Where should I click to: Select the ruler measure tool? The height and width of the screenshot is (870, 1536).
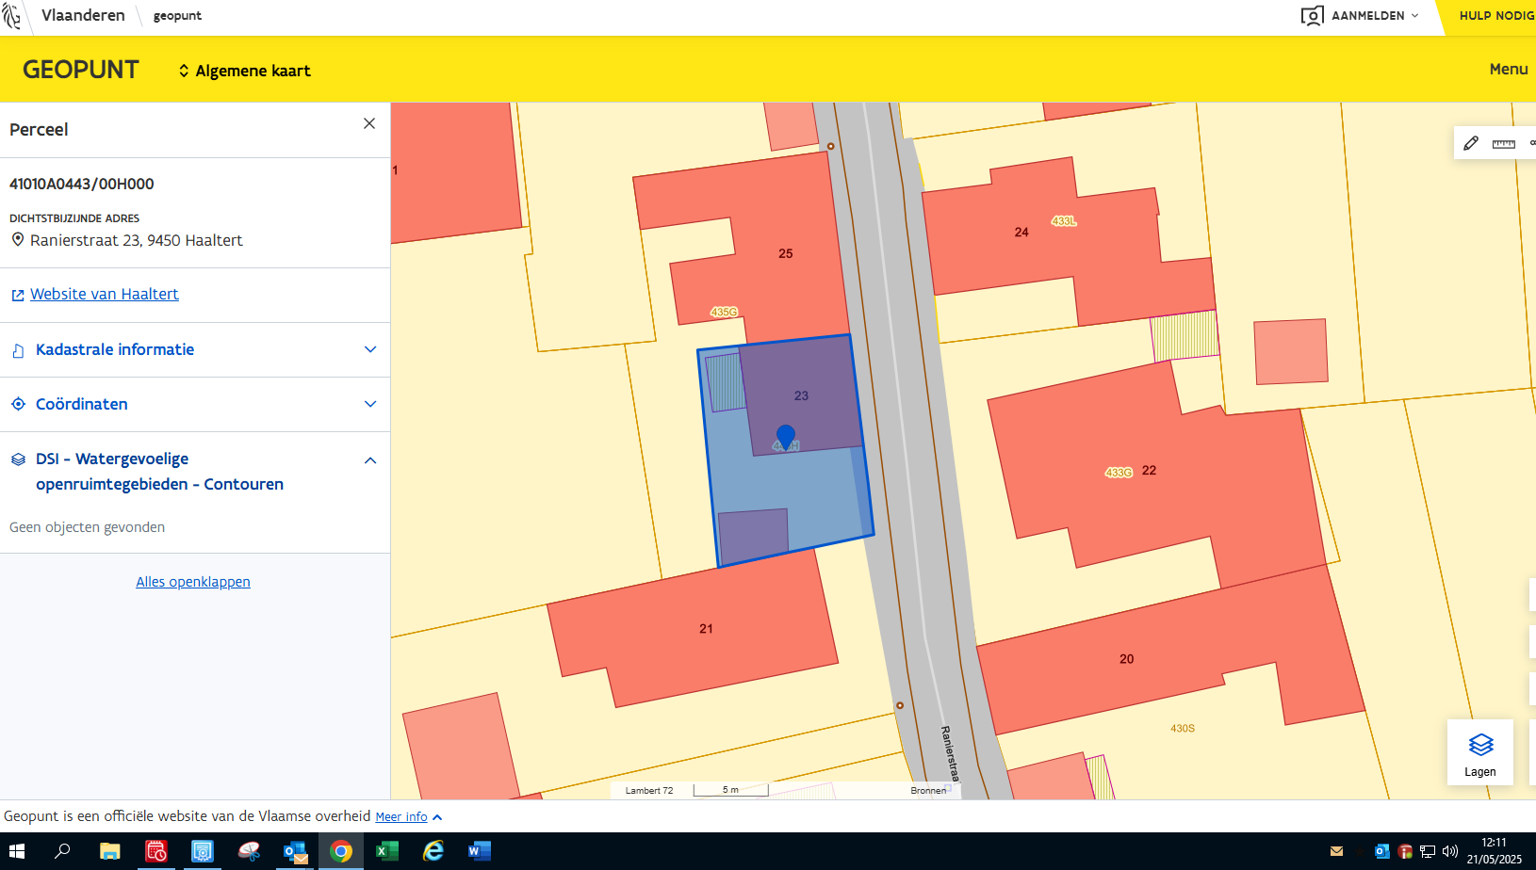coord(1504,143)
